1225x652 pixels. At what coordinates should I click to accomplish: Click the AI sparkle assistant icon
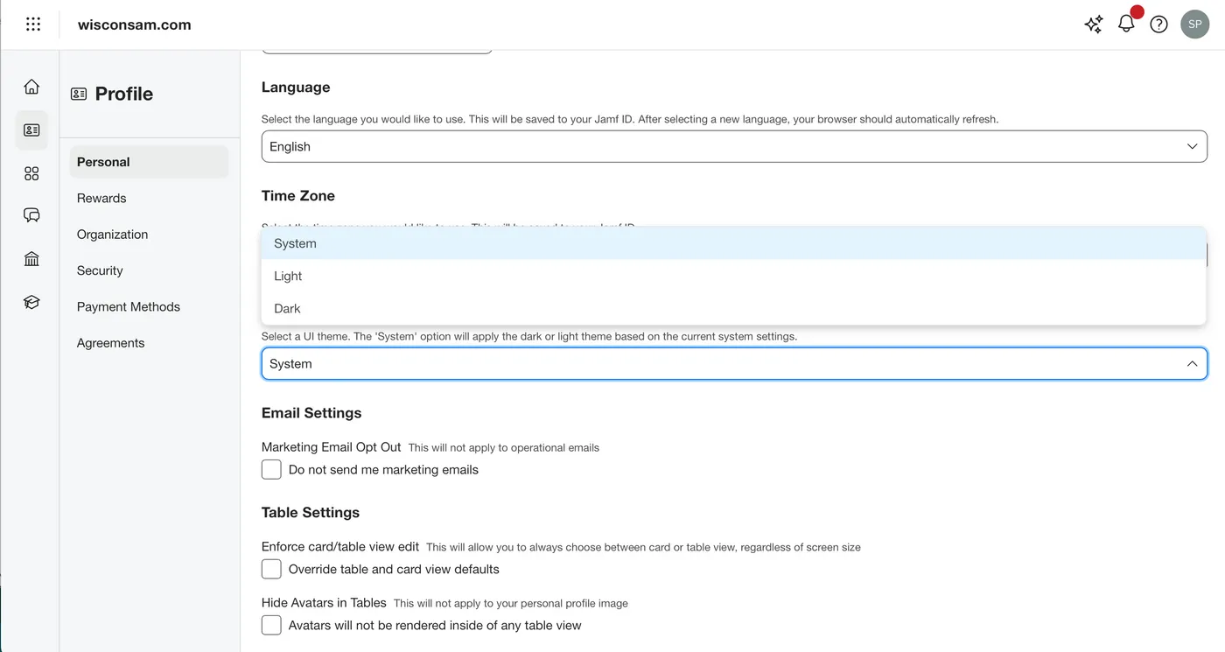tap(1094, 25)
